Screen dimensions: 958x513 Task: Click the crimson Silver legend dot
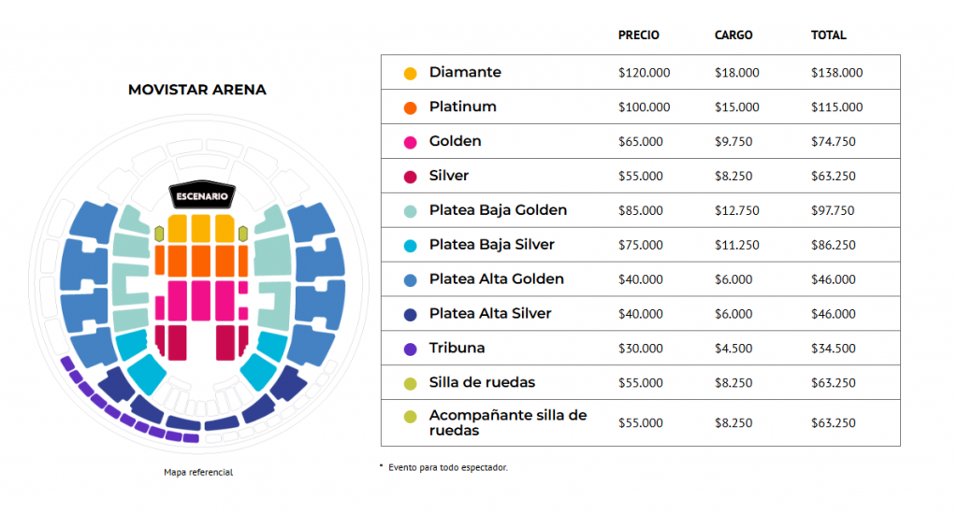tap(411, 177)
